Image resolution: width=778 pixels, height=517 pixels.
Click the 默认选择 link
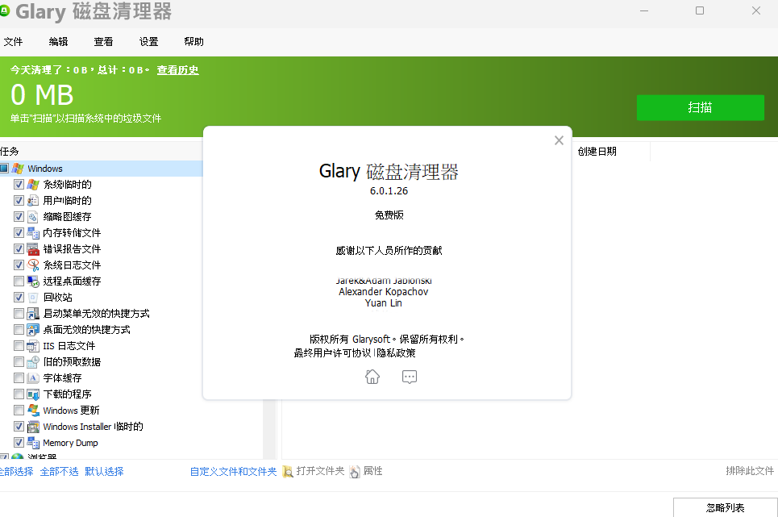[104, 471]
